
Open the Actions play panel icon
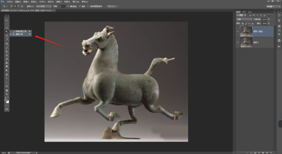279,46
